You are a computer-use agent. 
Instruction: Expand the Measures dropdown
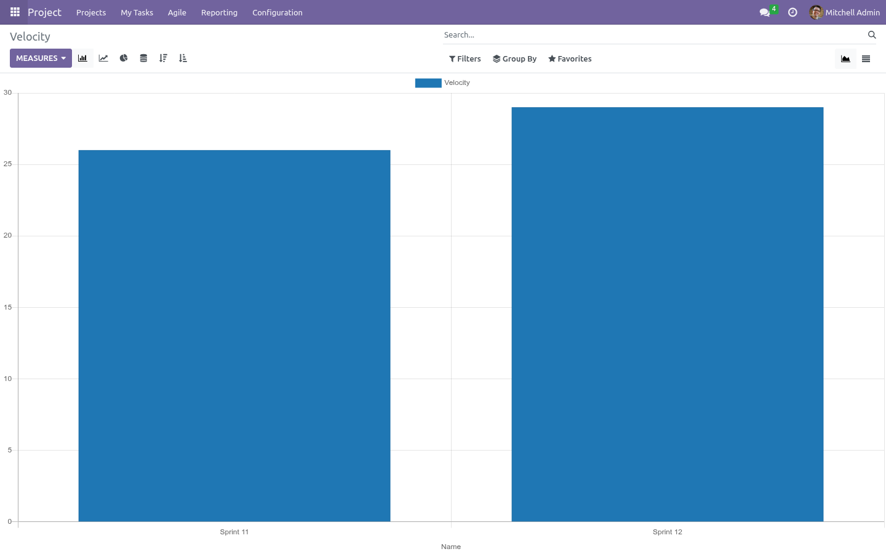pyautogui.click(x=41, y=58)
